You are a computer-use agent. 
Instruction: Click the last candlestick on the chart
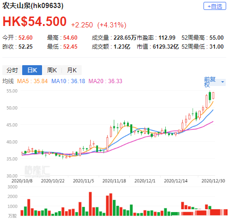coord(213,95)
